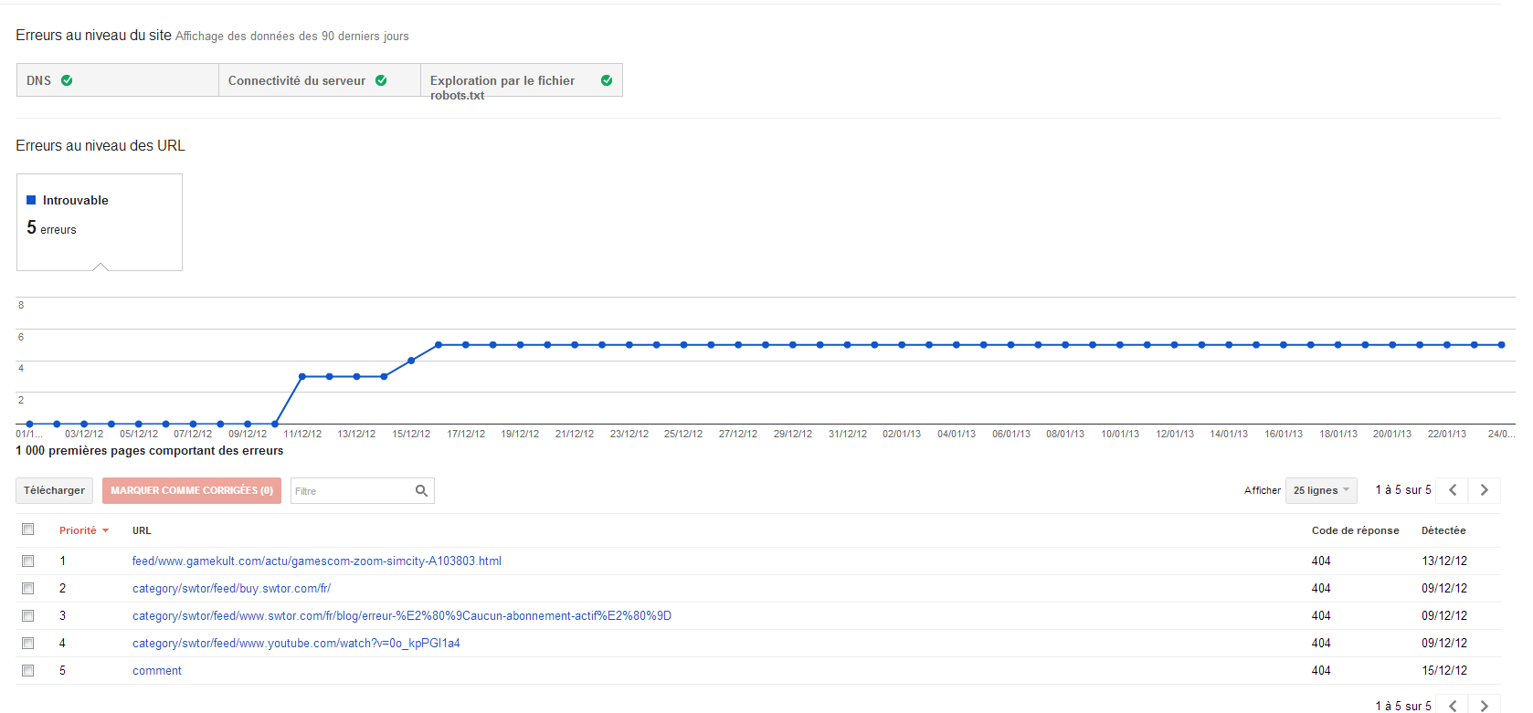Open the 25 lignes rows dropdown
The width and height of the screenshot is (1533, 713).
pyautogui.click(x=1320, y=490)
